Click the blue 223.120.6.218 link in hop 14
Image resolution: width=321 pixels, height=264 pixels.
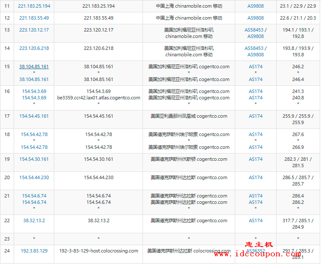34,48
